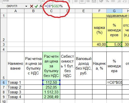Select the Товар 3 cell
This screenshot has width=129, height=103.
tap(15, 92)
